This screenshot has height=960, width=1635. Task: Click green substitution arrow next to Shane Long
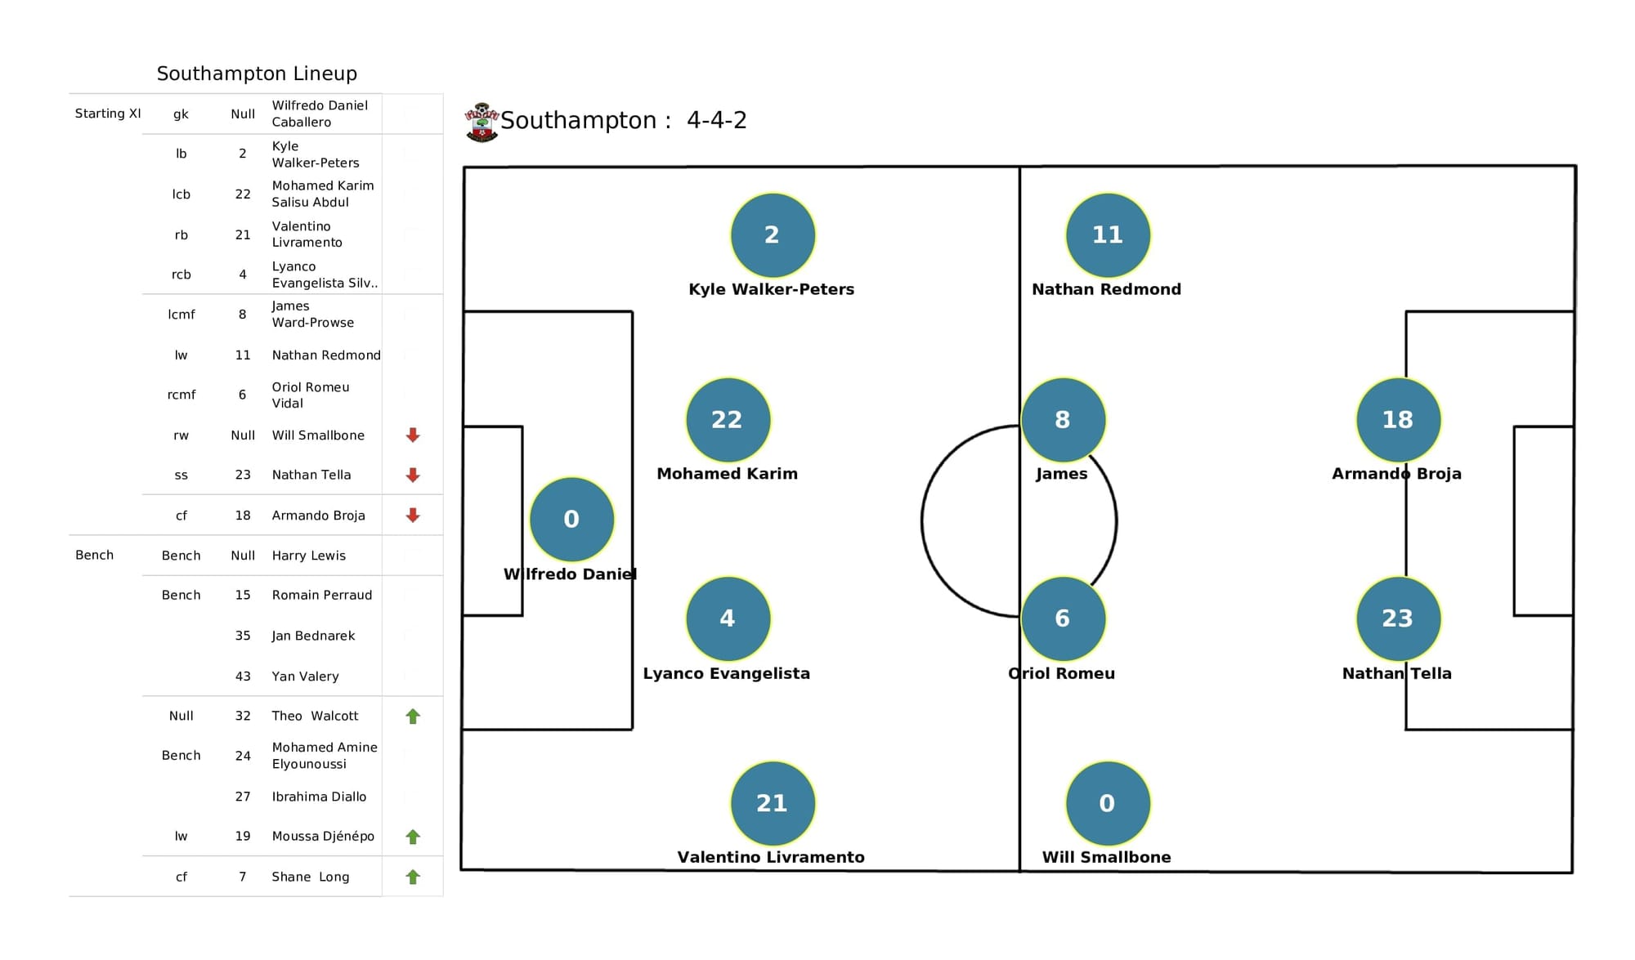pyautogui.click(x=414, y=880)
